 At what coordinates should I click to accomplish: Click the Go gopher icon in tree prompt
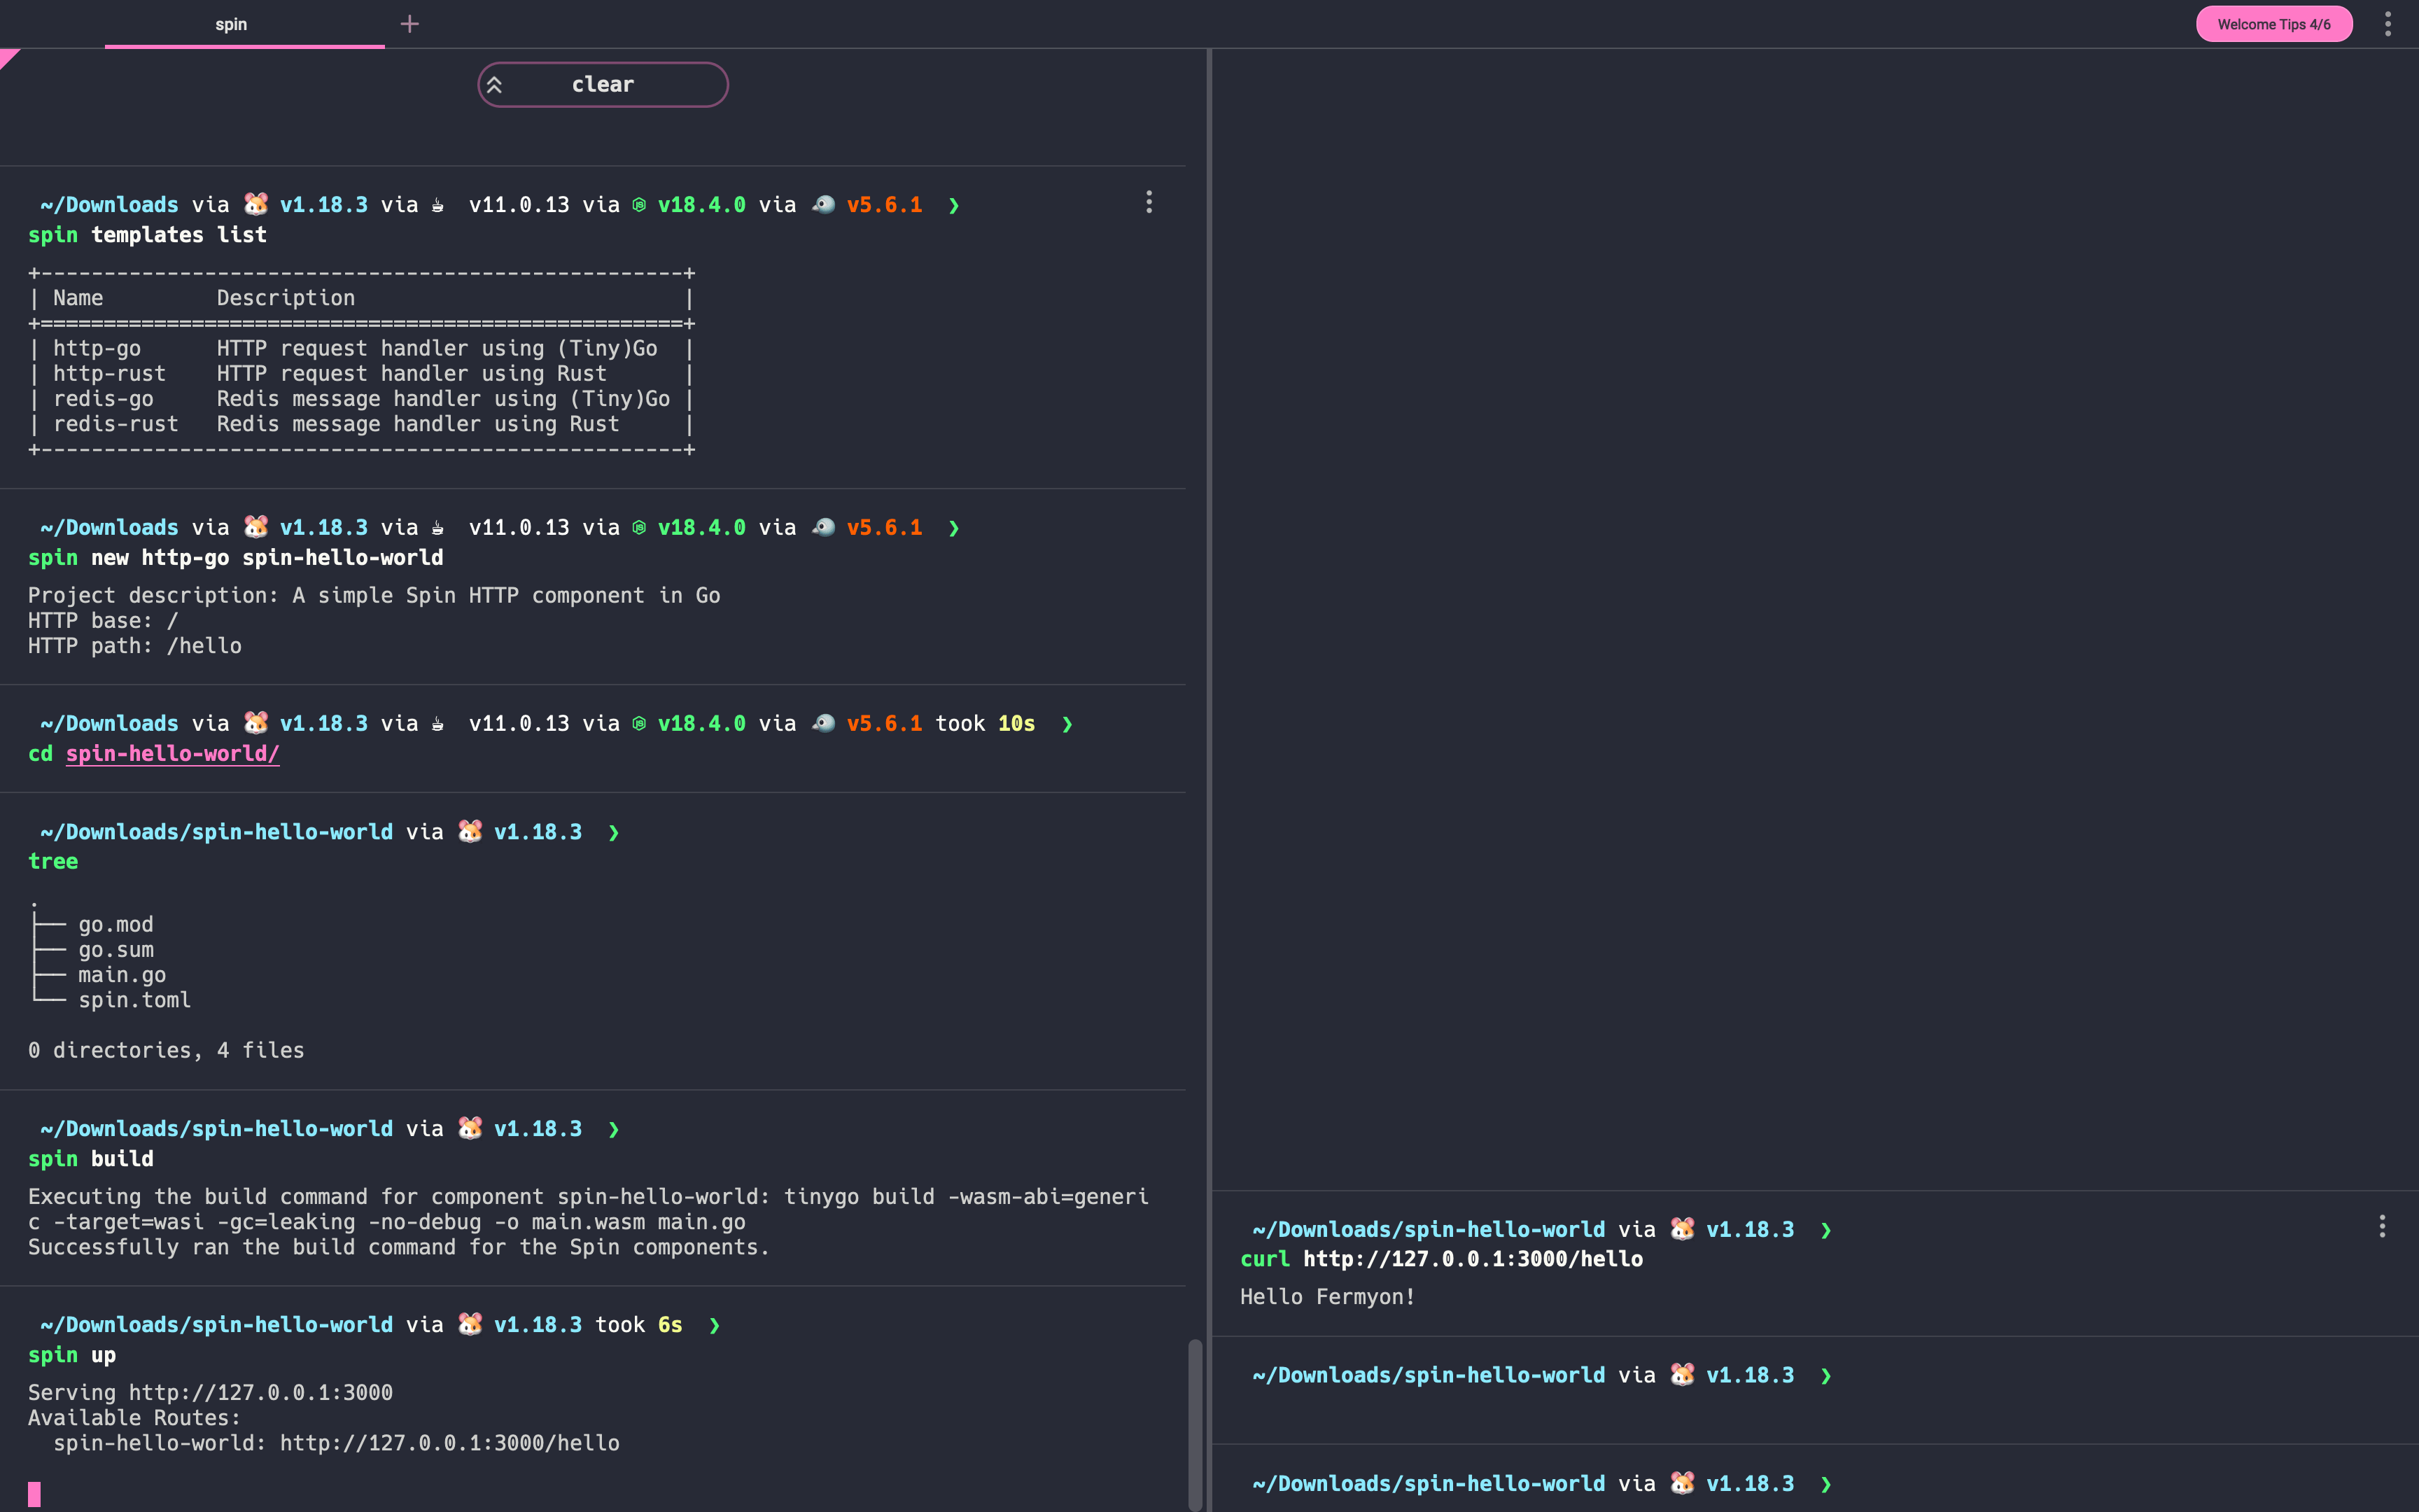click(x=470, y=831)
